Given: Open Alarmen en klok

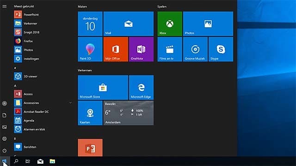Looking at the screenshot, I should pyautogui.click(x=43, y=129).
